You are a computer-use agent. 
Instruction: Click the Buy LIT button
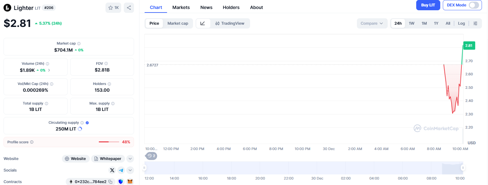coord(428,5)
